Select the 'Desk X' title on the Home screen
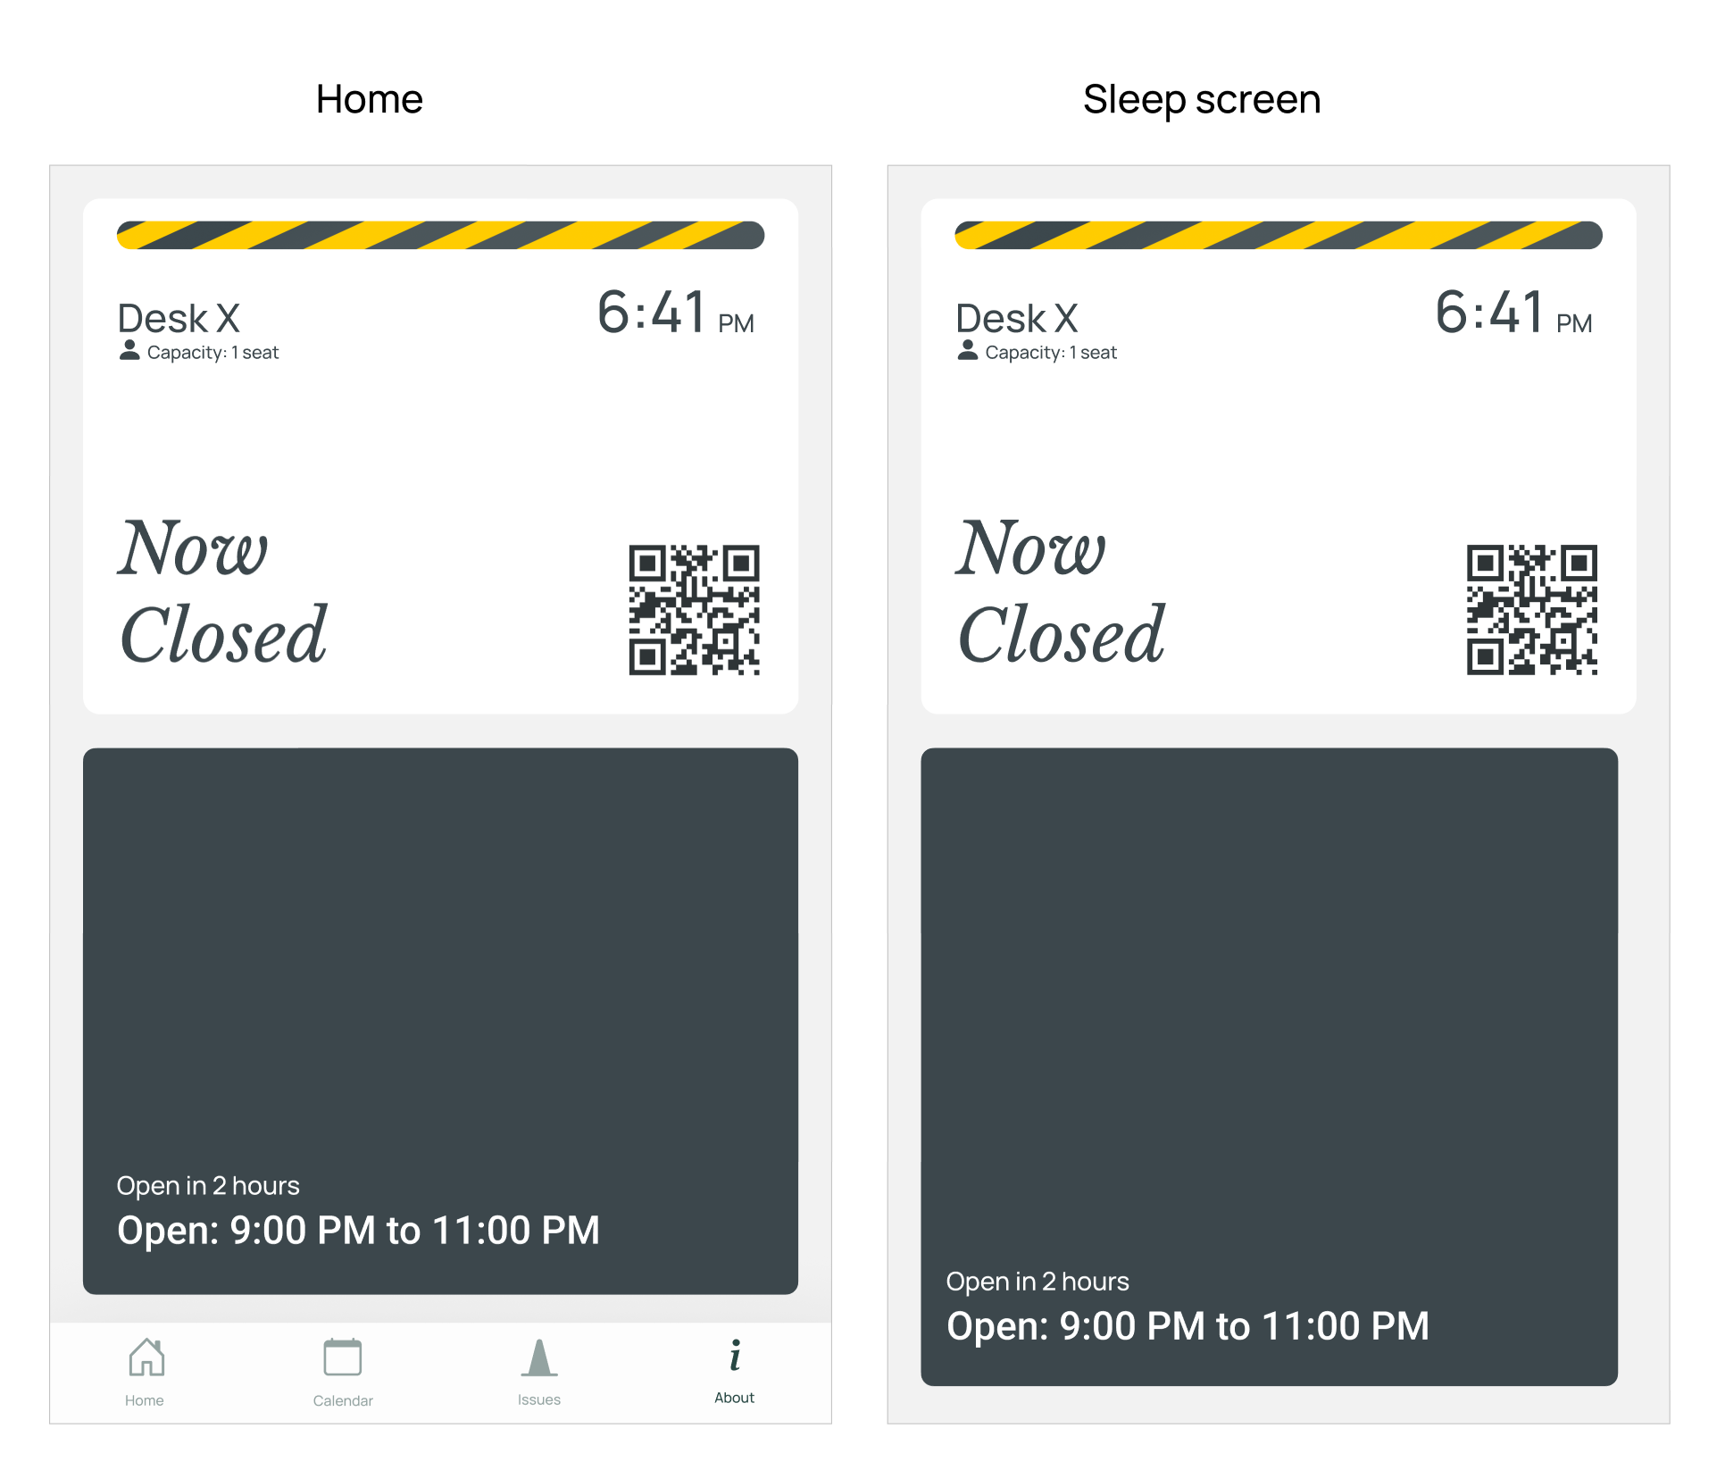 179,319
